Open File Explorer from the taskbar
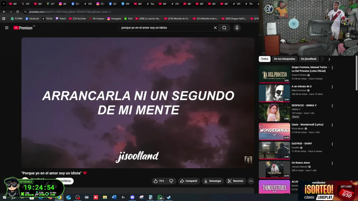This screenshot has width=358, height=201. coord(105,197)
